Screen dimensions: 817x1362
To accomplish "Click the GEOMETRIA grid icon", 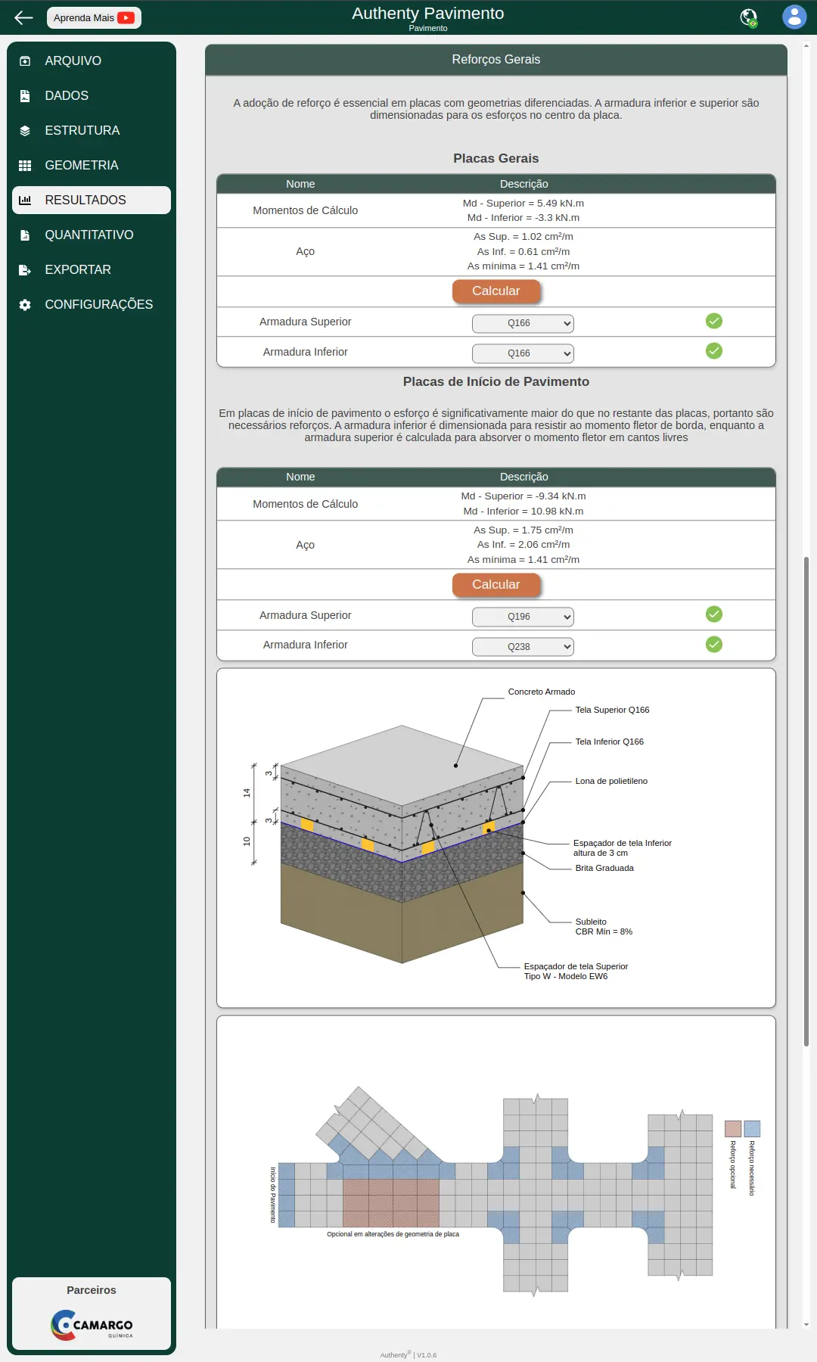I will click(x=25, y=166).
